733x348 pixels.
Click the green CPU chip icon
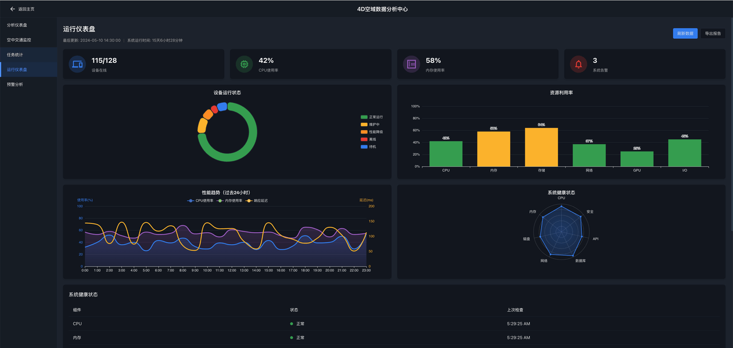coord(245,64)
